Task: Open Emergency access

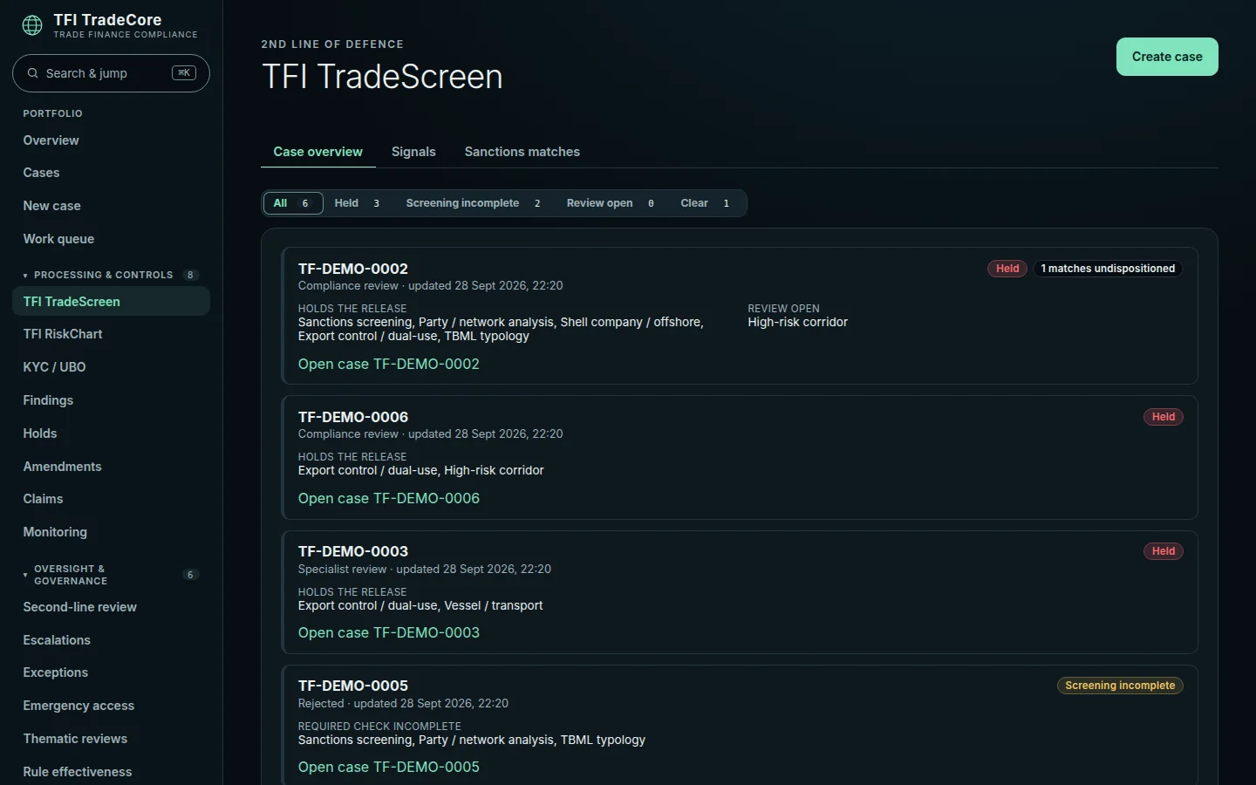Action: (x=111, y=706)
